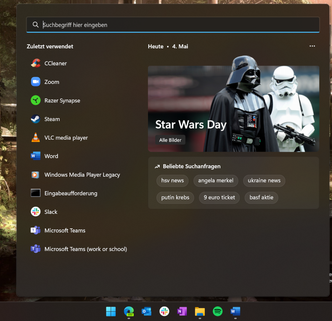
Task: Click the basf aktie search chip
Action: pos(261,197)
